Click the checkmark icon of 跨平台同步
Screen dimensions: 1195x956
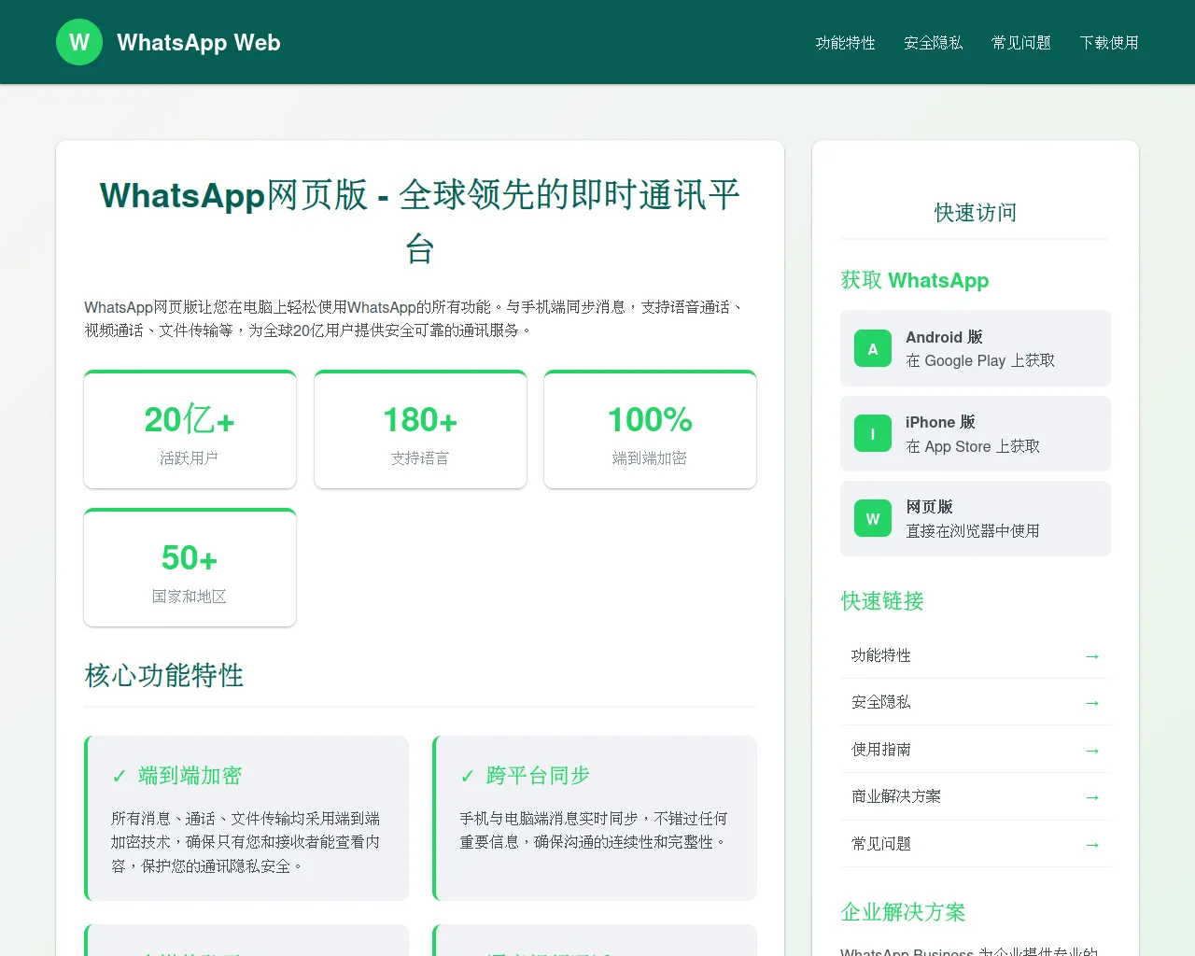click(x=468, y=776)
